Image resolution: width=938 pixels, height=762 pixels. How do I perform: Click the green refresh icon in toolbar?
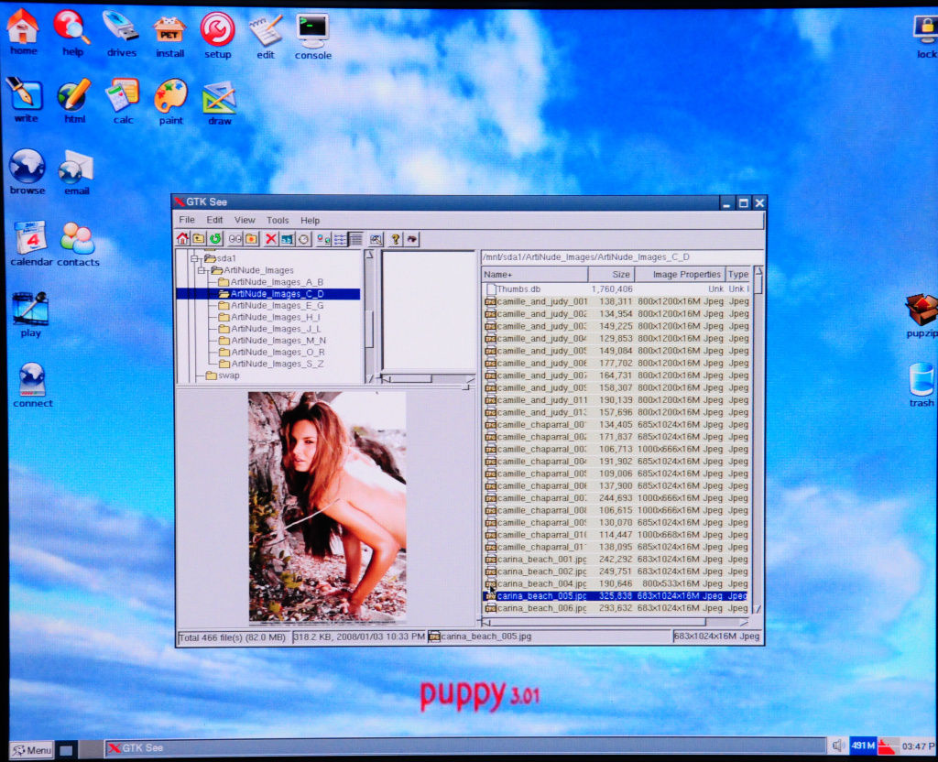214,239
